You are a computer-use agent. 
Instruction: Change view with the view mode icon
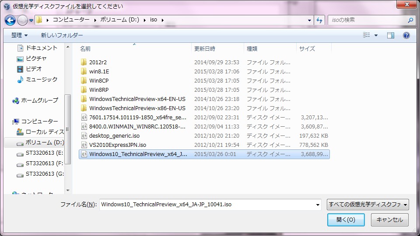point(367,35)
